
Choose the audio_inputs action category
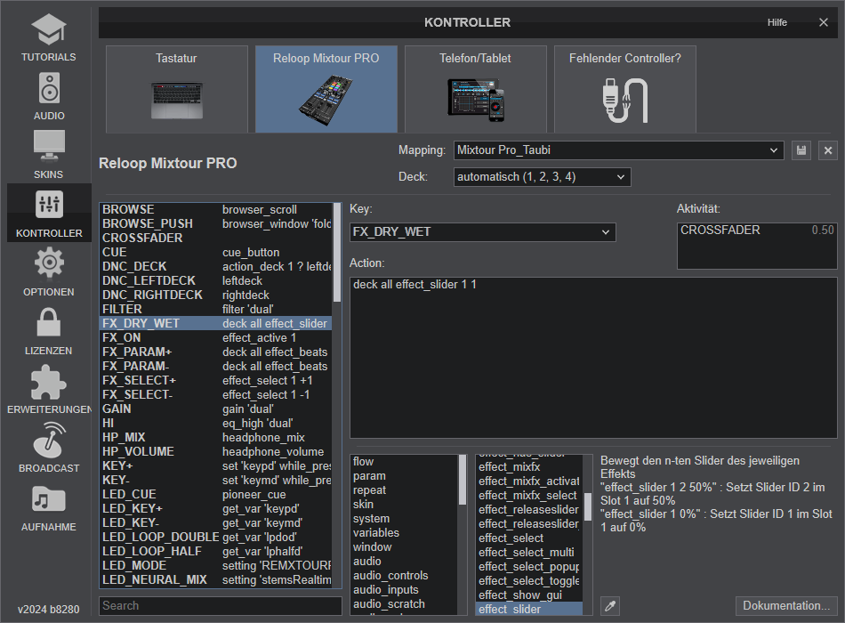point(404,590)
